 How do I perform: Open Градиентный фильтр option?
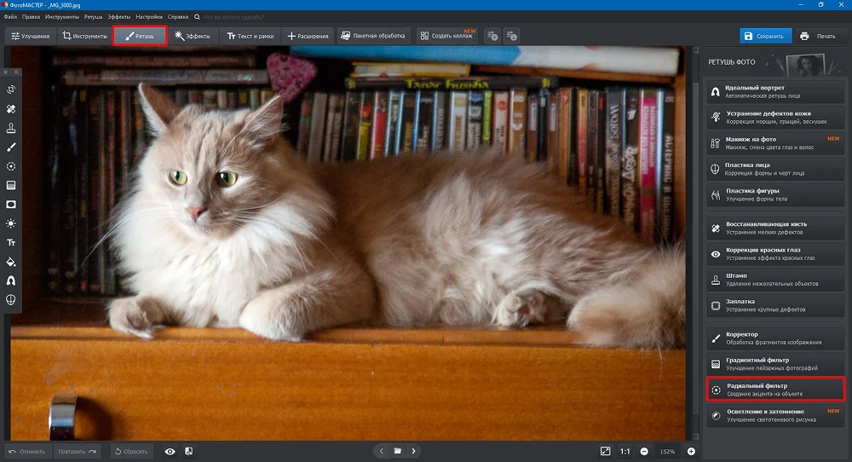774,364
